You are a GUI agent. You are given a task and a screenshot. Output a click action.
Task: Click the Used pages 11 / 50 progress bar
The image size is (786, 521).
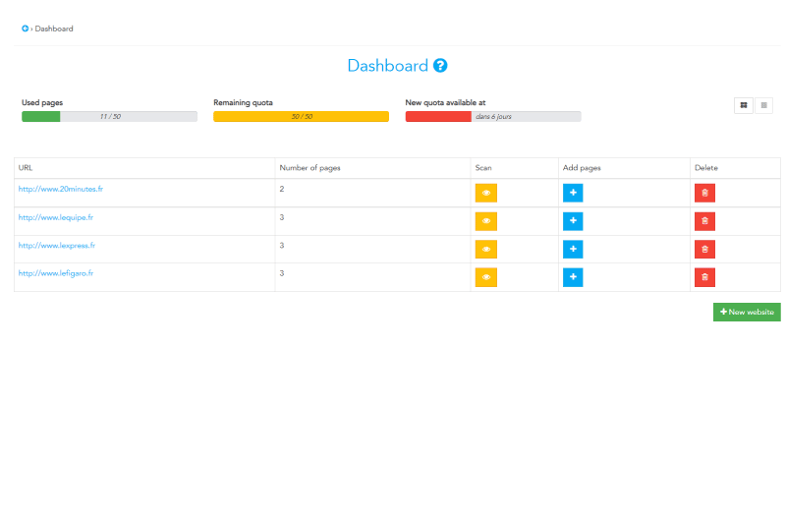(109, 116)
